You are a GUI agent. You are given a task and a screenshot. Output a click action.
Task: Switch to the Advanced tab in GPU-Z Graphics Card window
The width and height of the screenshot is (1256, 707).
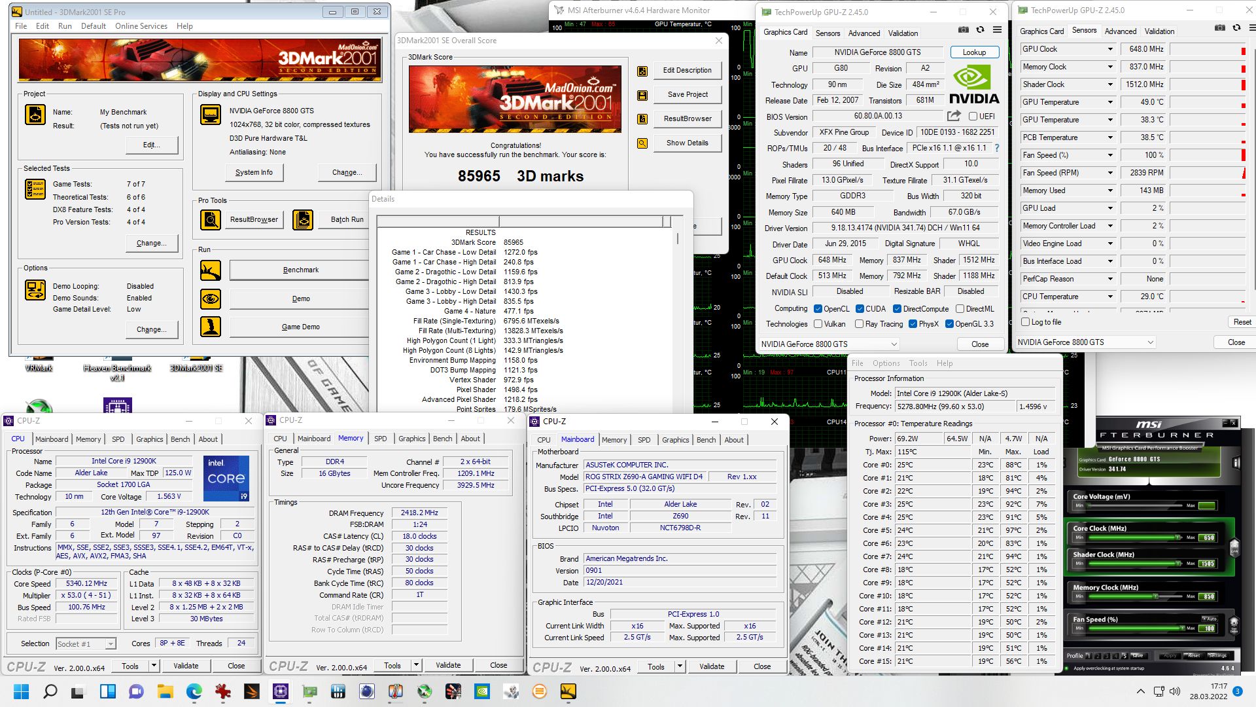click(864, 33)
